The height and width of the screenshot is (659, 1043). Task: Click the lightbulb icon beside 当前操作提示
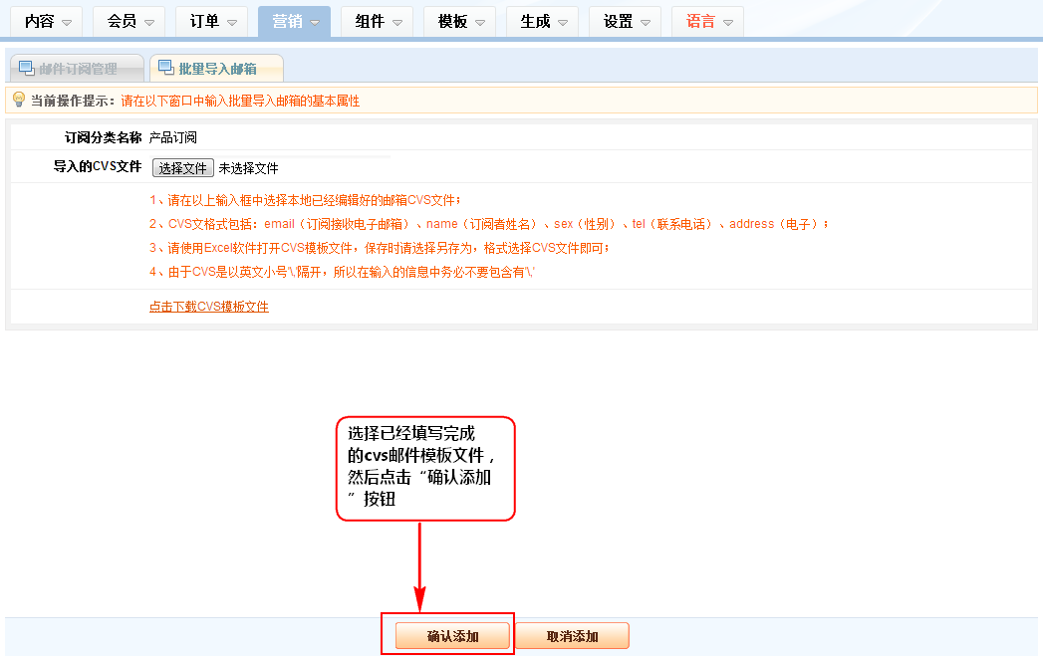[x=18, y=101]
